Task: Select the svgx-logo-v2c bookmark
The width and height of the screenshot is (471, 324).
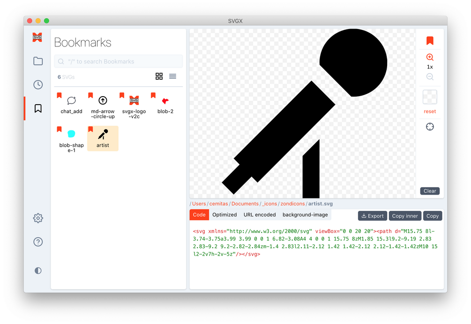Action: (x=134, y=106)
